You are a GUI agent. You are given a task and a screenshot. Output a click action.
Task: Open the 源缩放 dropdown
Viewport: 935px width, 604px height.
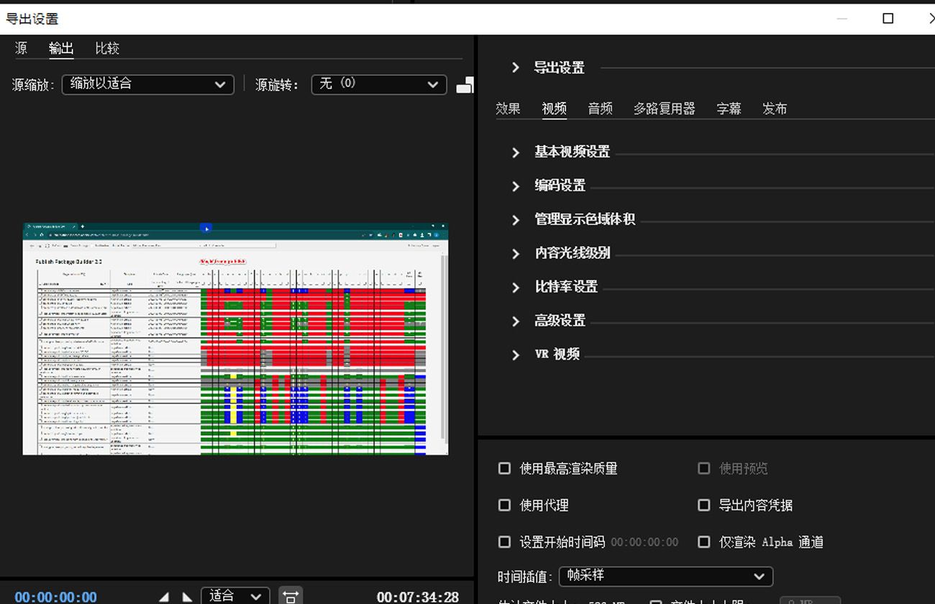[147, 84]
